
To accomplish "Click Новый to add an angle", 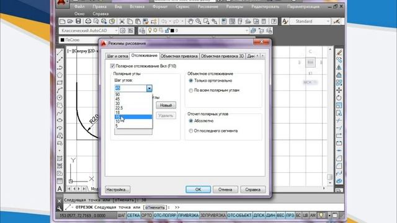I will tap(166, 105).
